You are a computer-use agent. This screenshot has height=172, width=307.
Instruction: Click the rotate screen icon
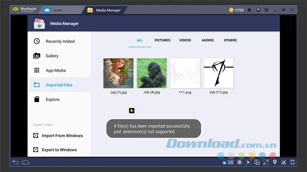click(257, 162)
